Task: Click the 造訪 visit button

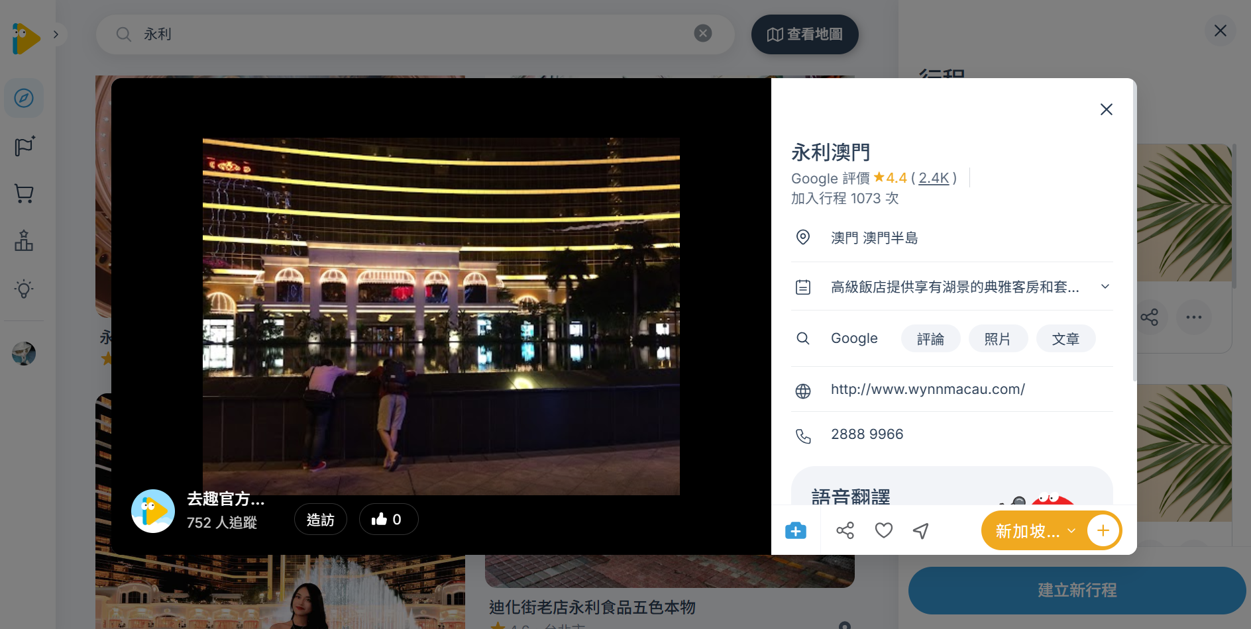Action: coord(321,520)
